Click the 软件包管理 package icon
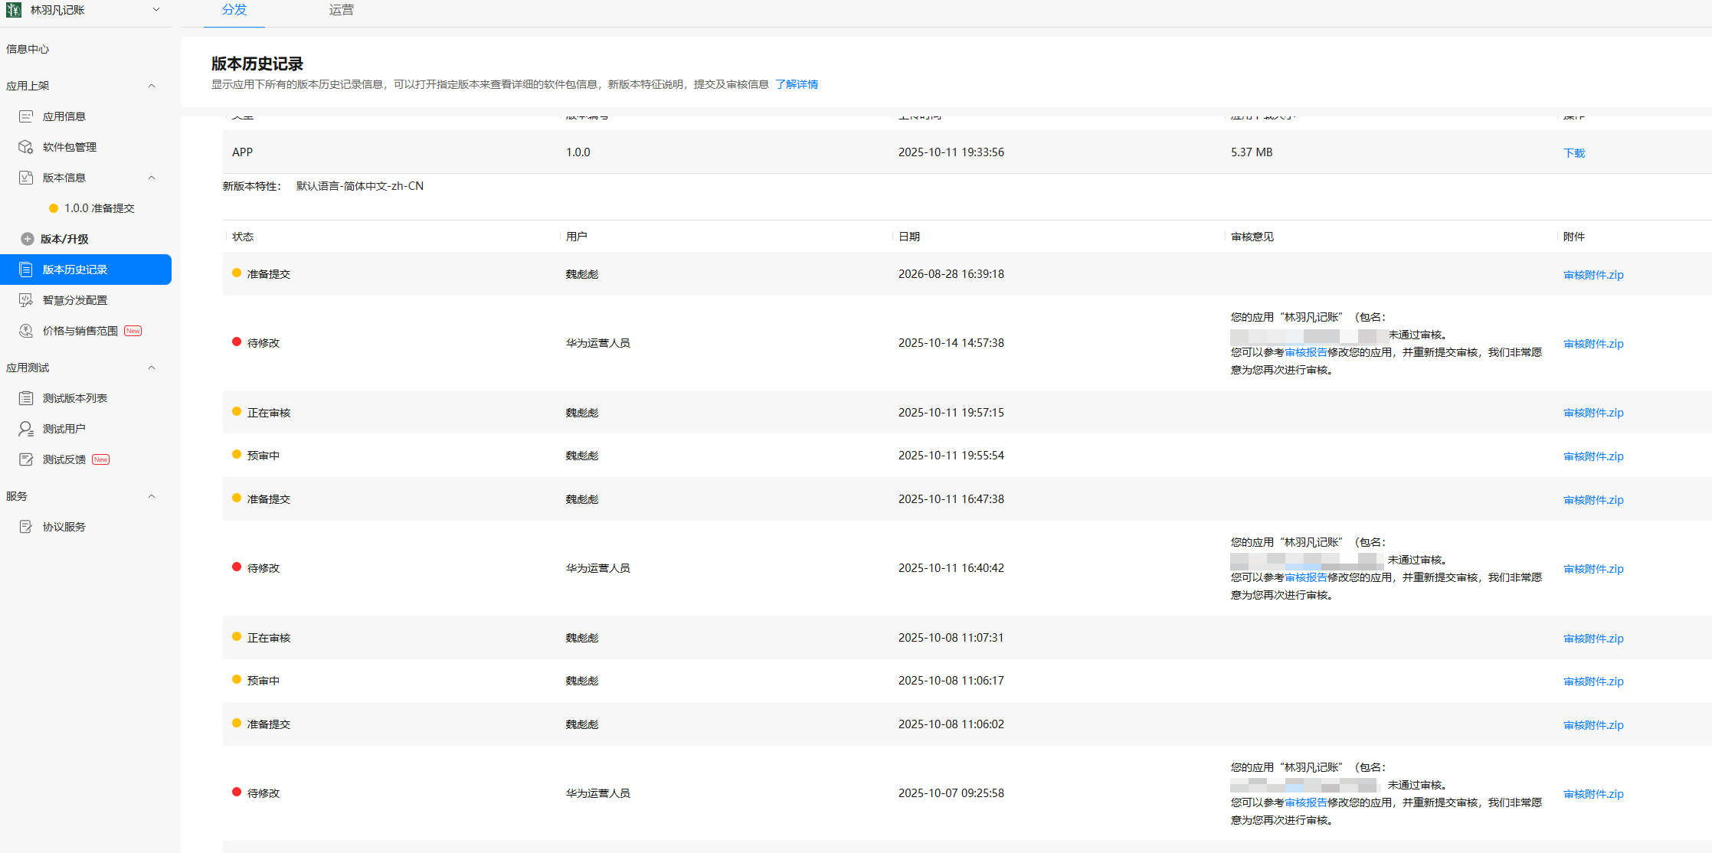Viewport: 1712px width, 853px height. click(x=26, y=147)
